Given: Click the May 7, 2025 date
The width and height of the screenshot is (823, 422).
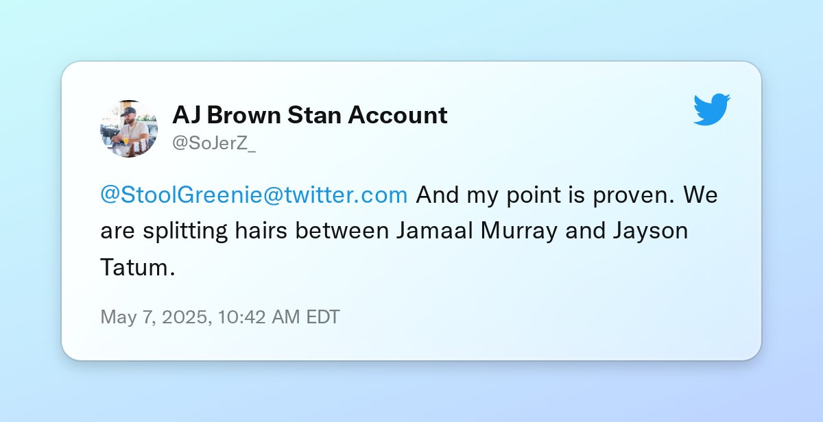Looking at the screenshot, I should click(156, 317).
